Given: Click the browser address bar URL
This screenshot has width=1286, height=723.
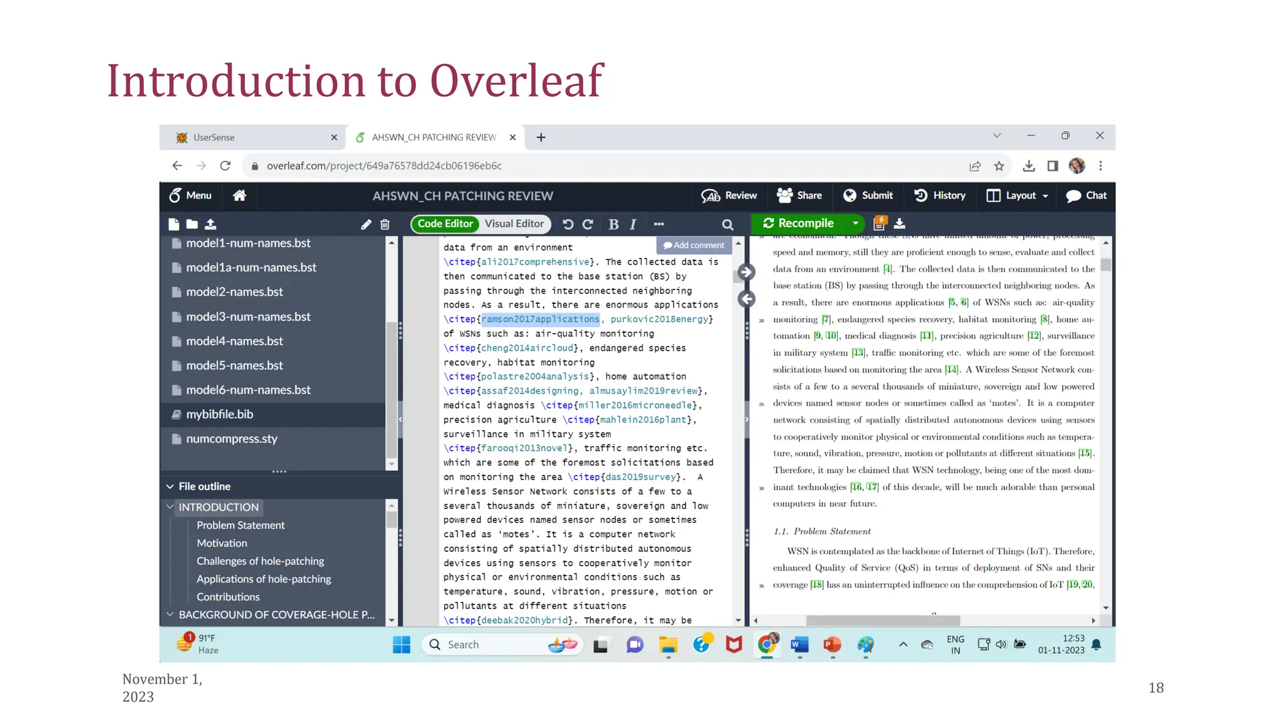Looking at the screenshot, I should point(384,166).
